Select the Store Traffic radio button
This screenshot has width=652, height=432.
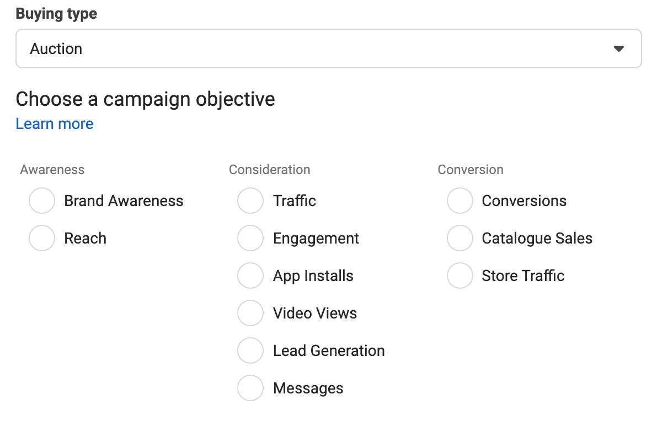459,276
